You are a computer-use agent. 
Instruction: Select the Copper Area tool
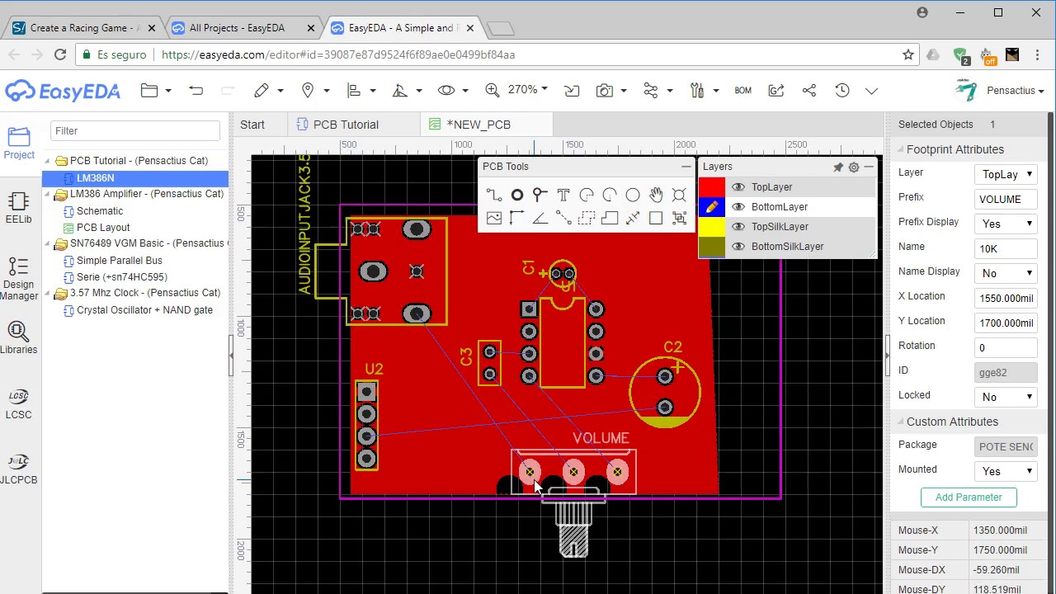click(x=586, y=219)
